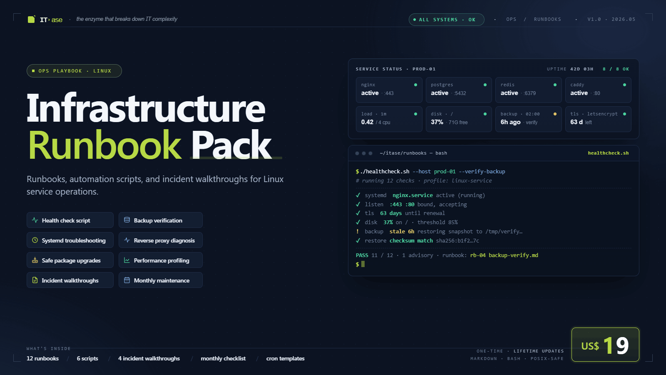Click the exclamation mark on backup line
666x375 pixels.
click(x=358, y=231)
